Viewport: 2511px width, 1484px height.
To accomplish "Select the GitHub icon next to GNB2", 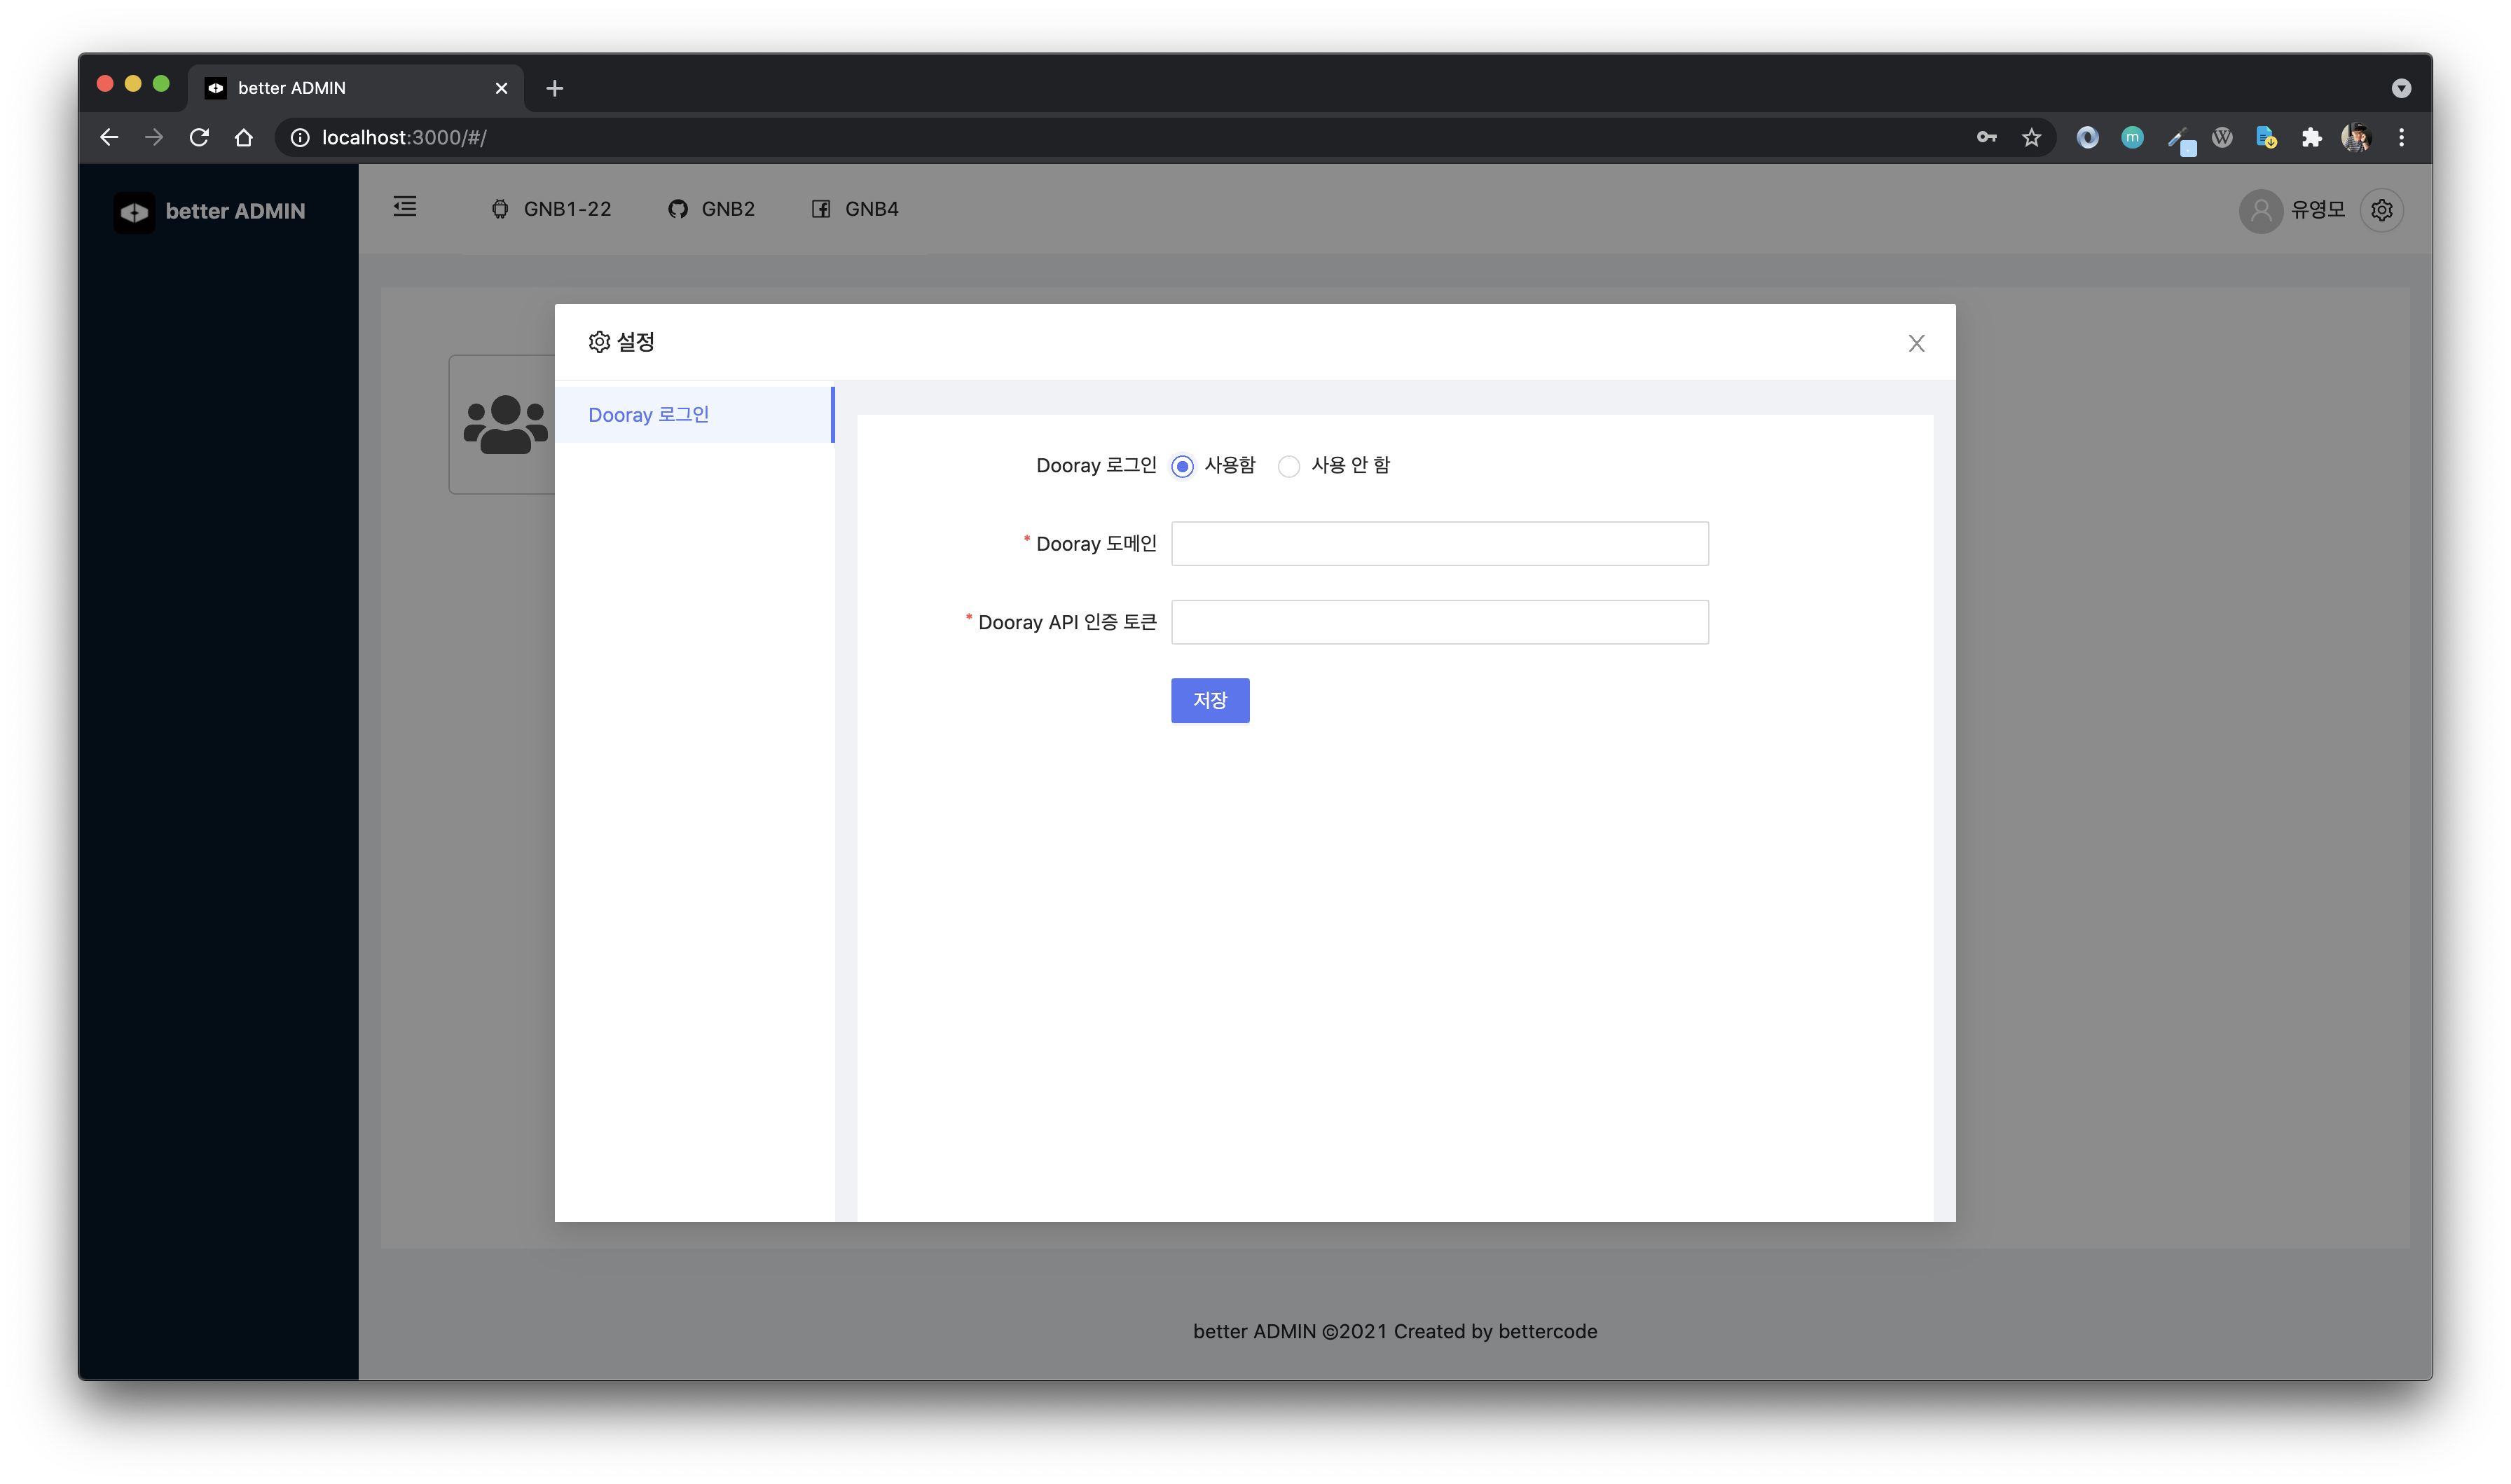I will click(677, 209).
